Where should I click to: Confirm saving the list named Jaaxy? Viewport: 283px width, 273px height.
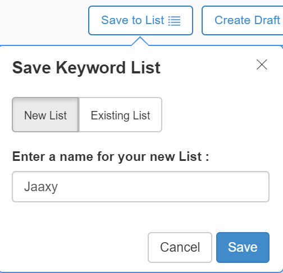(x=243, y=247)
